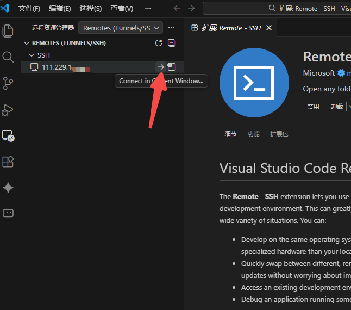Open the 文件(F) menu
This screenshot has height=310, width=351.
pyautogui.click(x=29, y=9)
